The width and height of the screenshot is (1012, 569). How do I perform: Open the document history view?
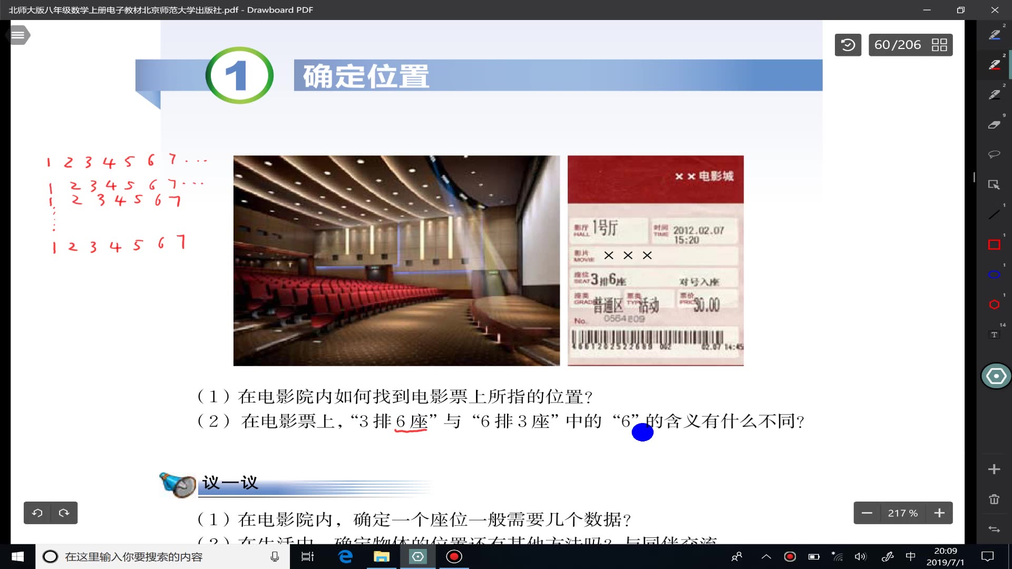pos(848,45)
